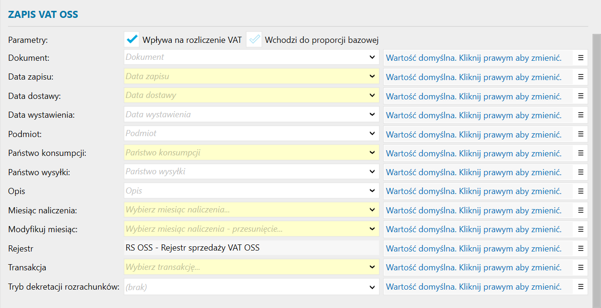Open hamburger menu in Transakcja row
Viewport: 601px width, 308px height.
[x=581, y=267]
